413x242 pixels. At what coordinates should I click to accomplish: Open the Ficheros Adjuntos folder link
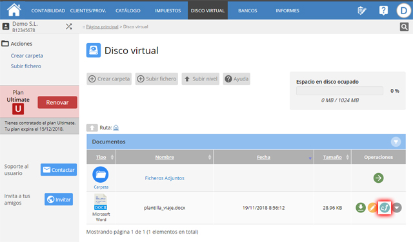pyautogui.click(x=165, y=178)
